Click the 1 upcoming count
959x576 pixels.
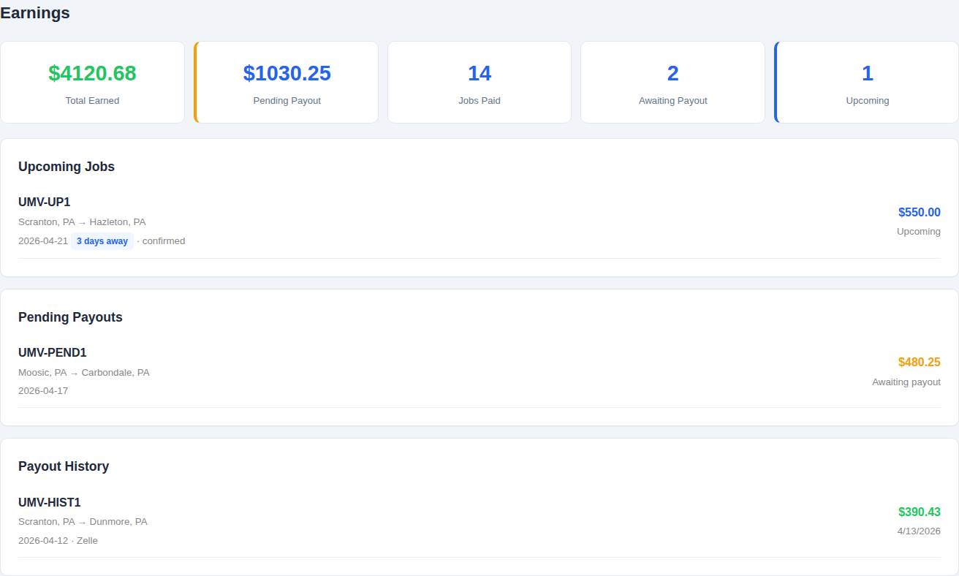click(868, 73)
